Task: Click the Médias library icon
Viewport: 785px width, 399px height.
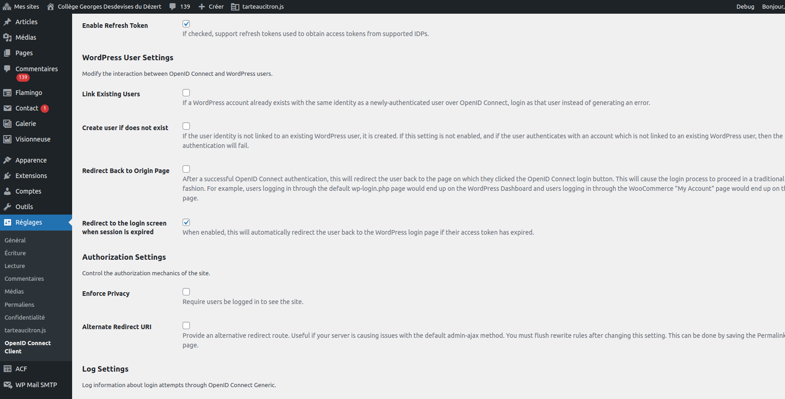Action: [7, 37]
